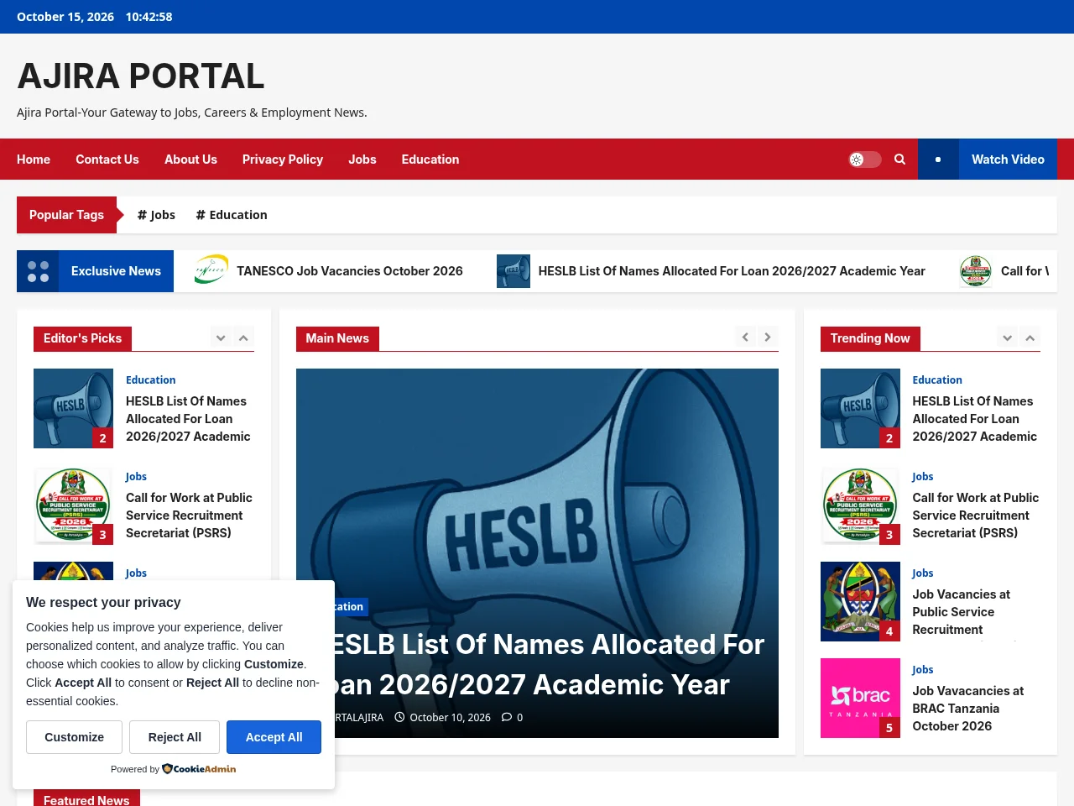
Task: Open HESLB thumbnail in Editor's Picks
Action: [73, 408]
